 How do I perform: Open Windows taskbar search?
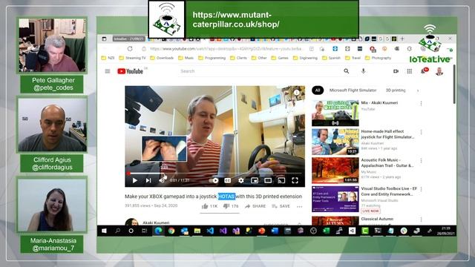point(117,231)
